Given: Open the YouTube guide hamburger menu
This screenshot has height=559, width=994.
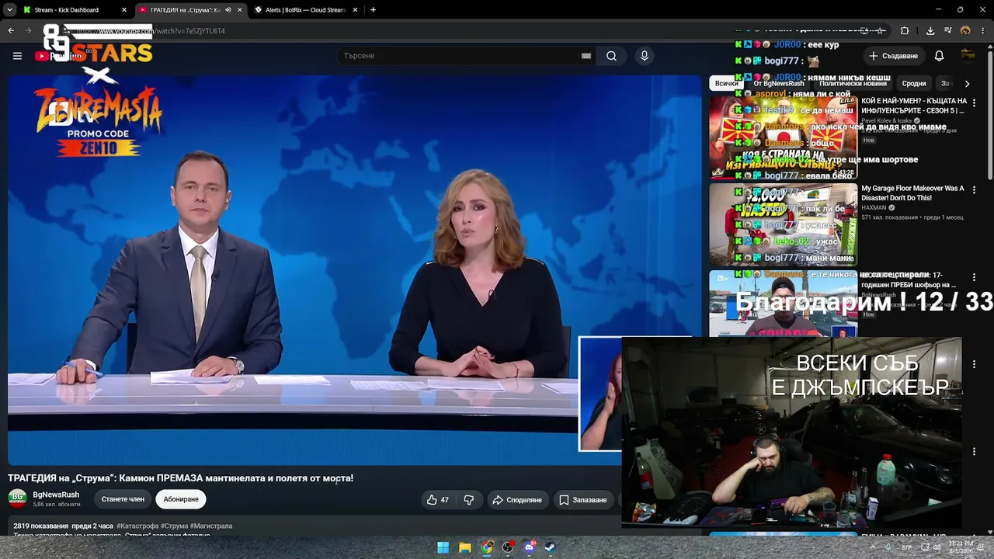Looking at the screenshot, I should click(17, 56).
